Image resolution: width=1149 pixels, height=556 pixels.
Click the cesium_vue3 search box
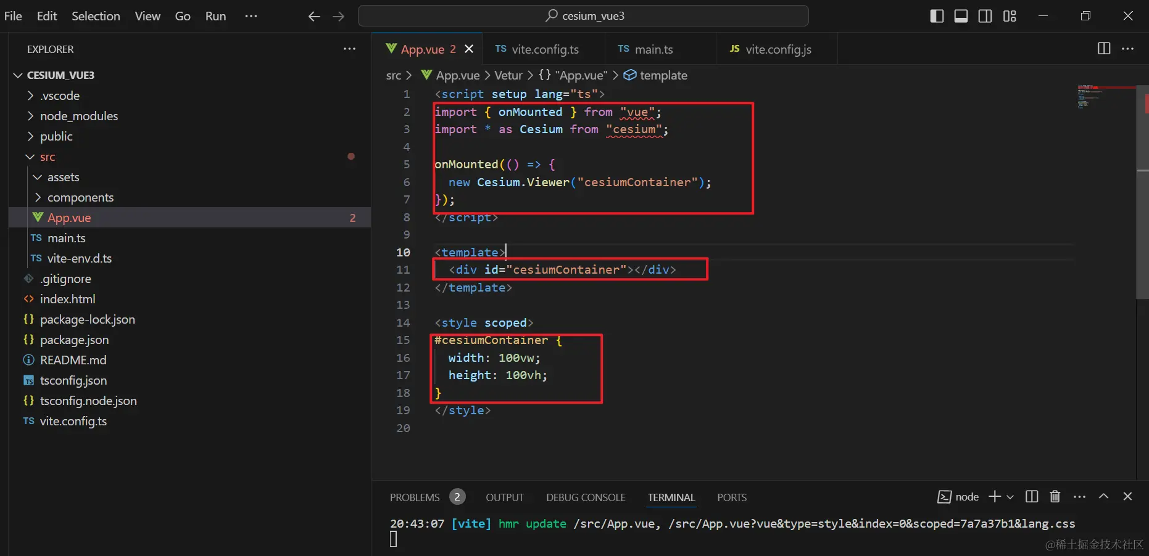pyautogui.click(x=583, y=16)
